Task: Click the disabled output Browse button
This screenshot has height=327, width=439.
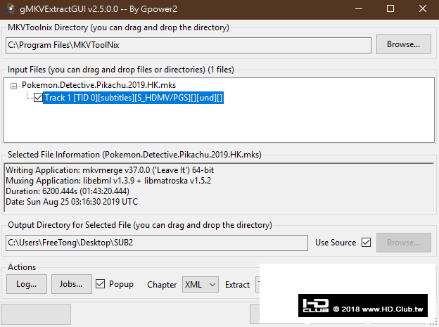Action: pyautogui.click(x=403, y=243)
